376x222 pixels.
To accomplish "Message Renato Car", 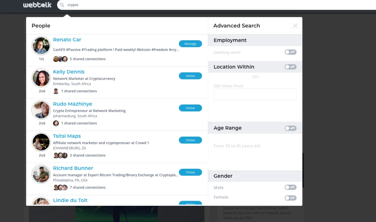I will coord(190,44).
